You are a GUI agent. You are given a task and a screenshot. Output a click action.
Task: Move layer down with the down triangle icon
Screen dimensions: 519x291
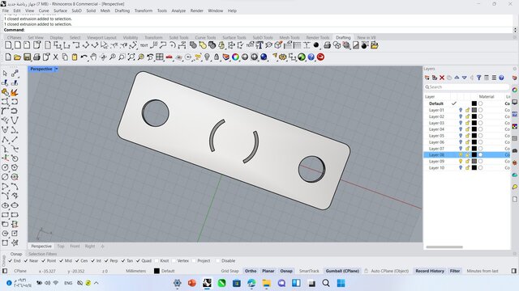(465, 78)
